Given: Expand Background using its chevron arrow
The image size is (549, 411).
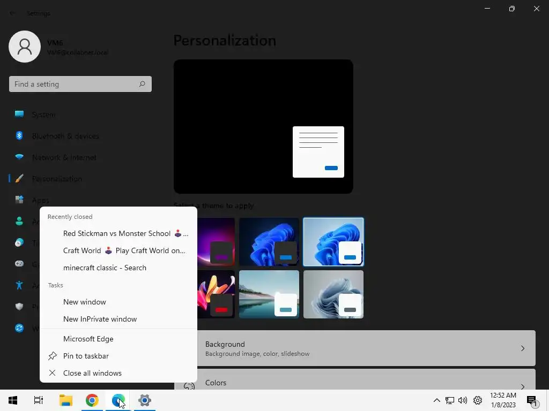Looking at the screenshot, I should click(522, 348).
